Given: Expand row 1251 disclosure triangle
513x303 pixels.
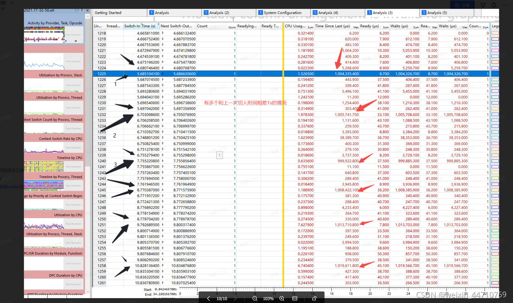Looking at the screenshot, I should 162,225.
